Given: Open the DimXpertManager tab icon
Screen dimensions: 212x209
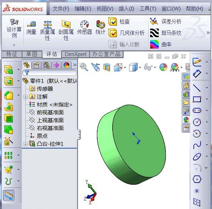Looking at the screenshot, I should 56,65.
